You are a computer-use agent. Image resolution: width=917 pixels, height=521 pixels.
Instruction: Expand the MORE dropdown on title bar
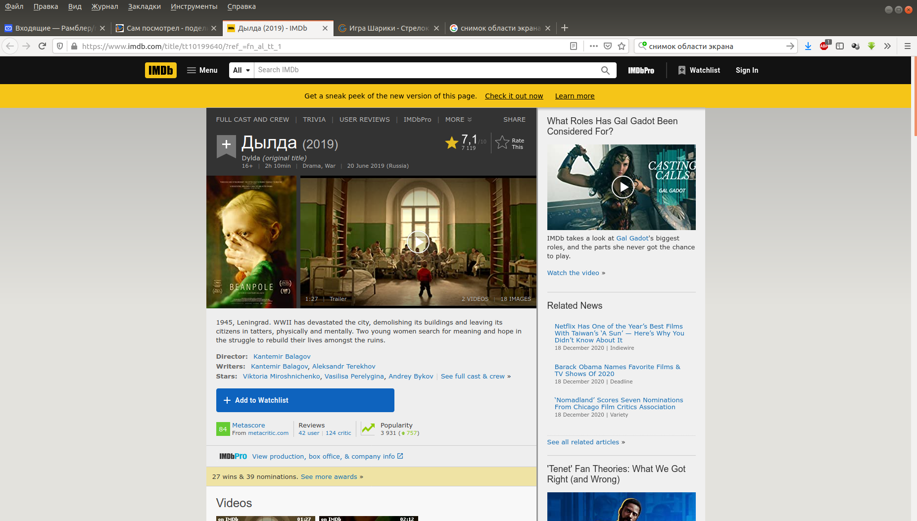[458, 120]
